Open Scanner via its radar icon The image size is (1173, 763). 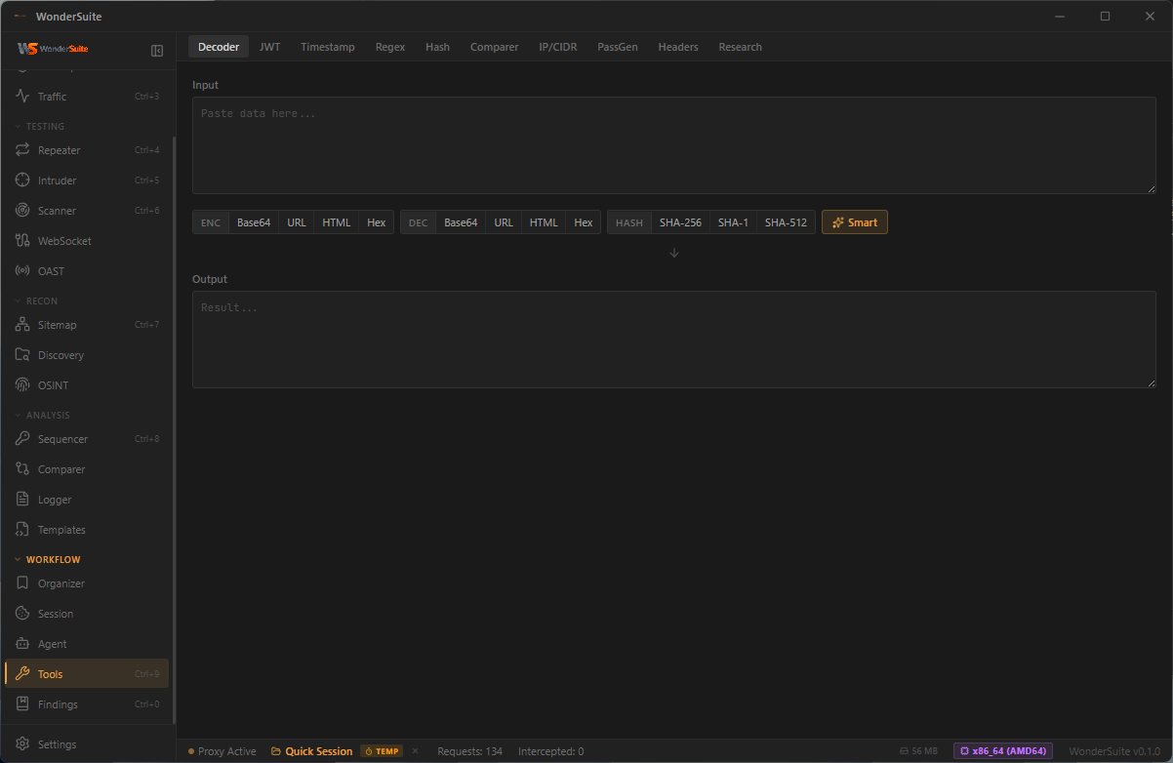point(22,211)
